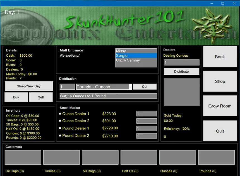This screenshot has height=176, width=240.
Task: Click the Oil Caps customers box
Action: point(23,157)
